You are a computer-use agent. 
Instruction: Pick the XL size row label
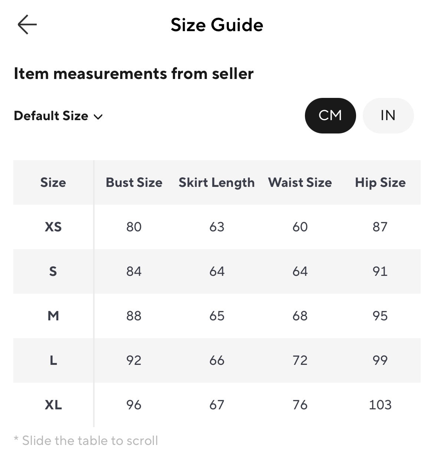click(x=53, y=405)
